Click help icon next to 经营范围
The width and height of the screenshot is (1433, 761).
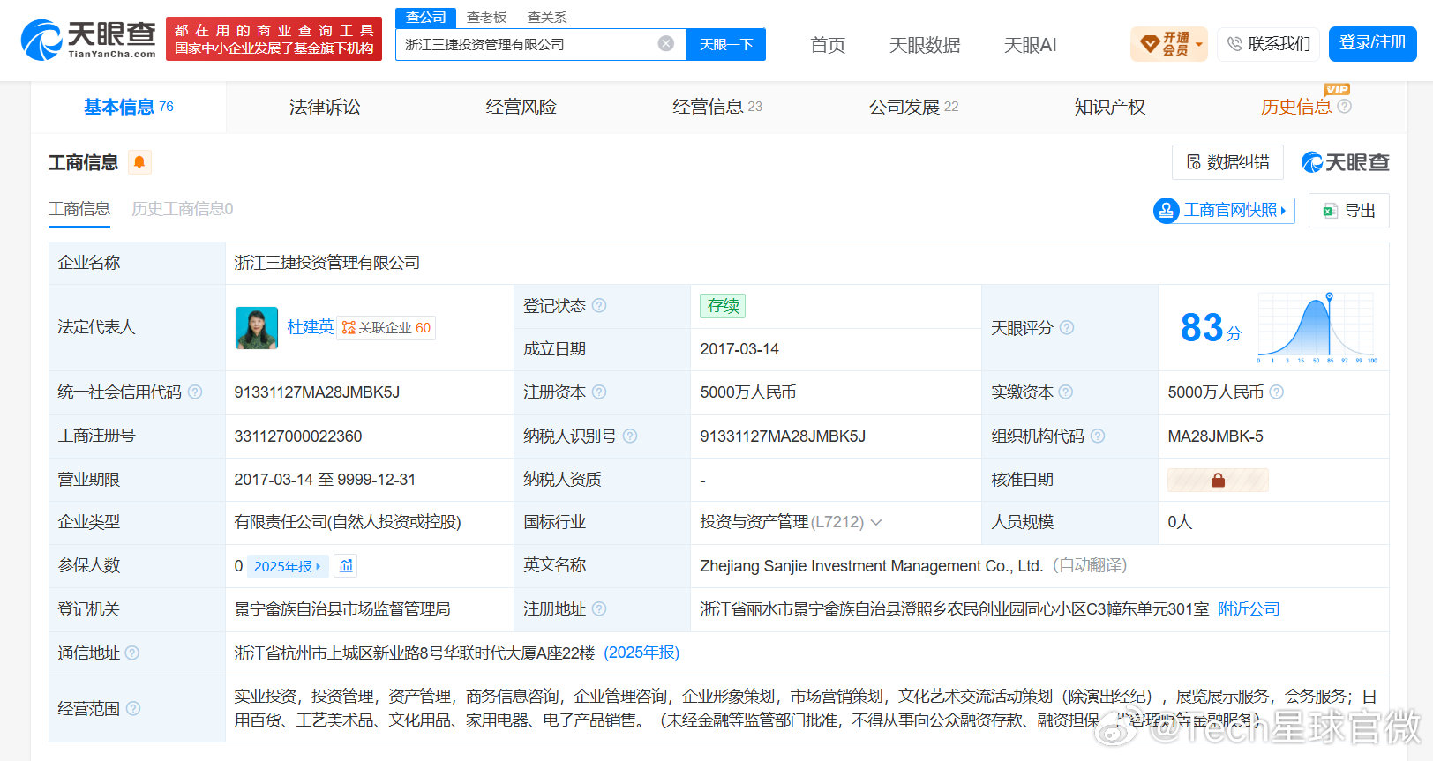(133, 708)
